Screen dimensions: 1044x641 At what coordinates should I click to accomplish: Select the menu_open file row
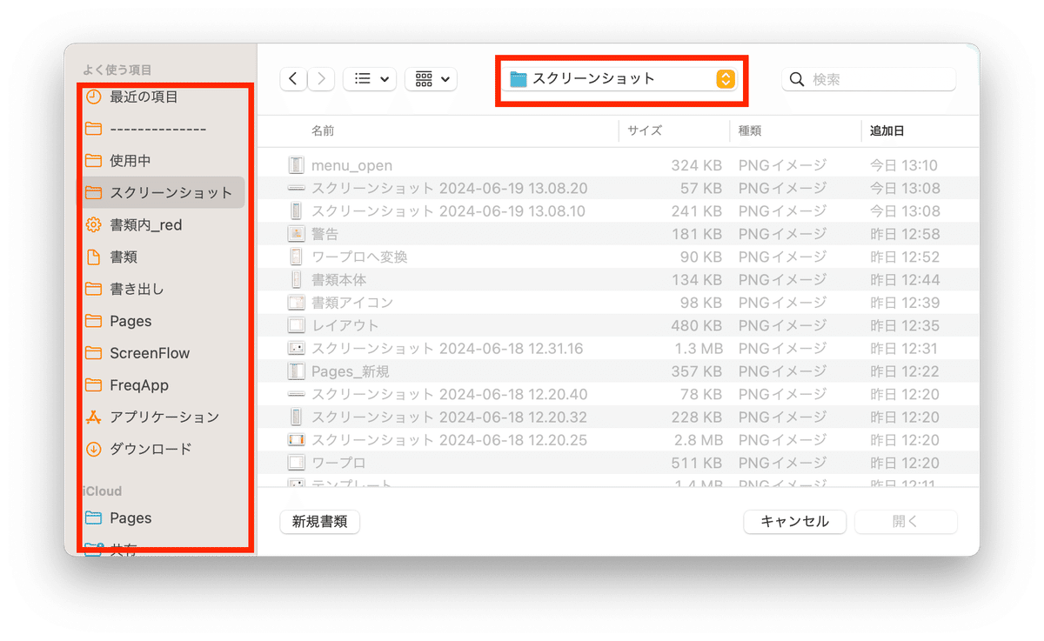click(618, 165)
